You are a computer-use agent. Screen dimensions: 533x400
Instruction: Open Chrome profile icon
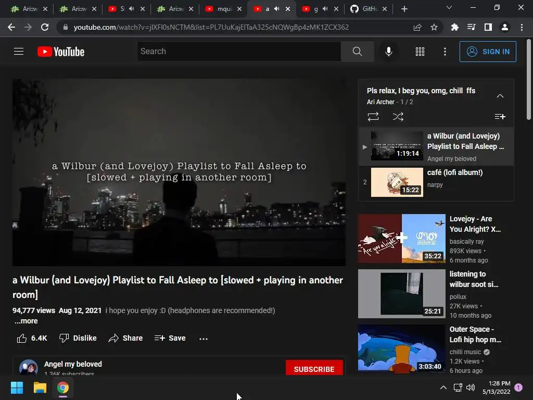coord(505,27)
